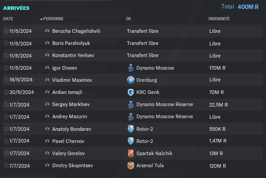Screen dimensions: 266x178
Task: Select the Valery Gorelov transfer row
Action: coord(133,153)
